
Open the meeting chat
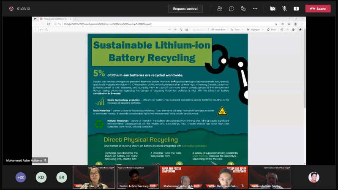232,8
